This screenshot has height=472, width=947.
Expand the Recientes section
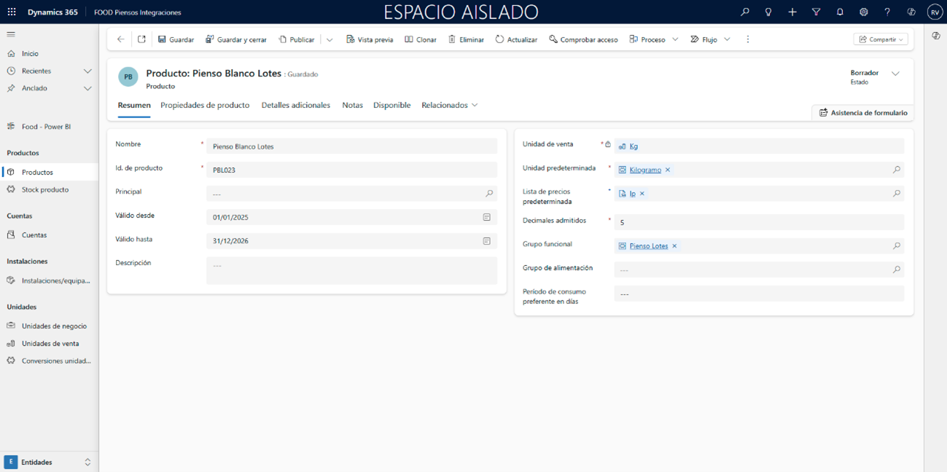point(87,71)
